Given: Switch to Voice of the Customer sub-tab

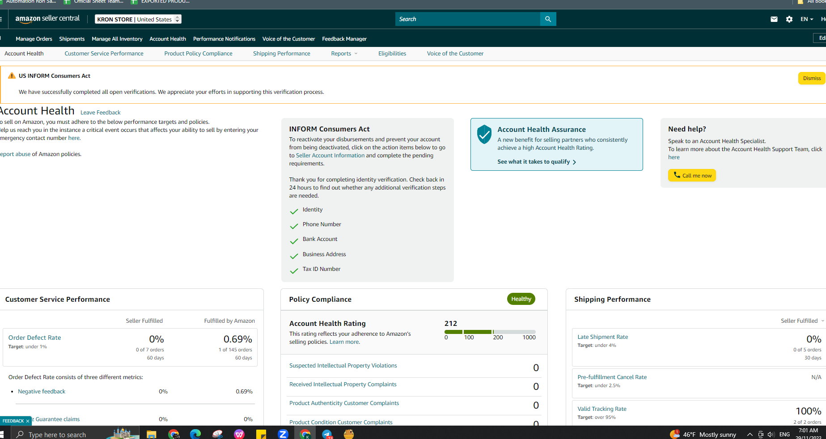Looking at the screenshot, I should 455,54.
